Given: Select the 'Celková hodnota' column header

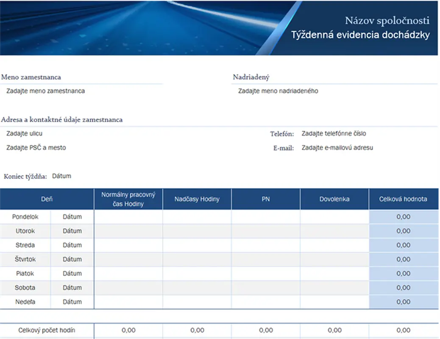Looking at the screenshot, I should [x=403, y=199].
